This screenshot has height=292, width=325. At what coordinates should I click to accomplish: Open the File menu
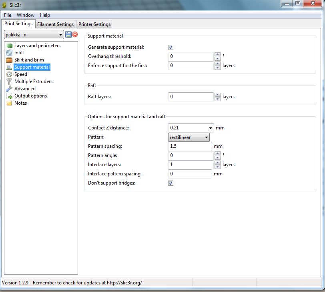8,15
